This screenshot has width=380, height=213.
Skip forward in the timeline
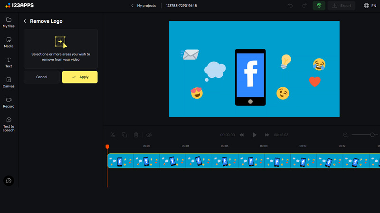click(x=267, y=135)
